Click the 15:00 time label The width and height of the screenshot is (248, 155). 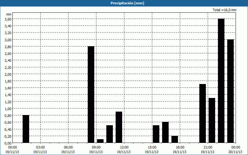point(152,148)
